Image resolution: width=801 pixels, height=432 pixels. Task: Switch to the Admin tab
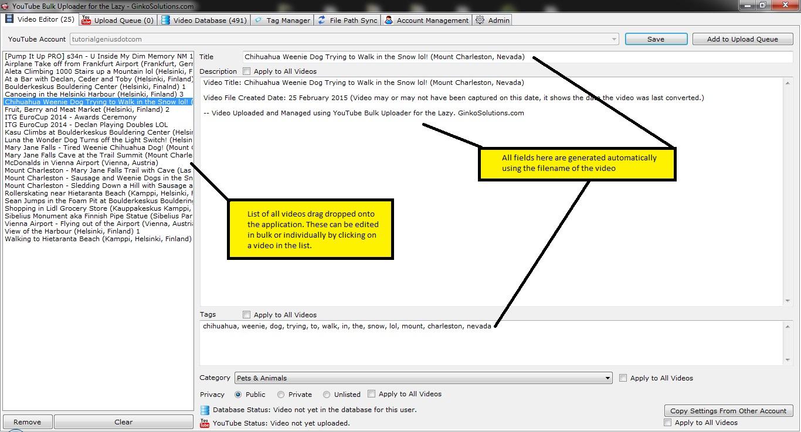point(493,20)
